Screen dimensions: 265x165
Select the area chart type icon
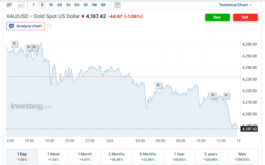(x=21, y=5)
